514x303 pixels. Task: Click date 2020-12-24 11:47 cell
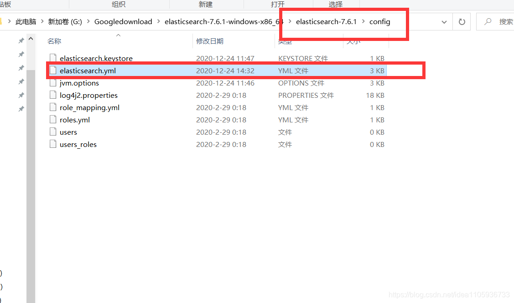pyautogui.click(x=225, y=58)
